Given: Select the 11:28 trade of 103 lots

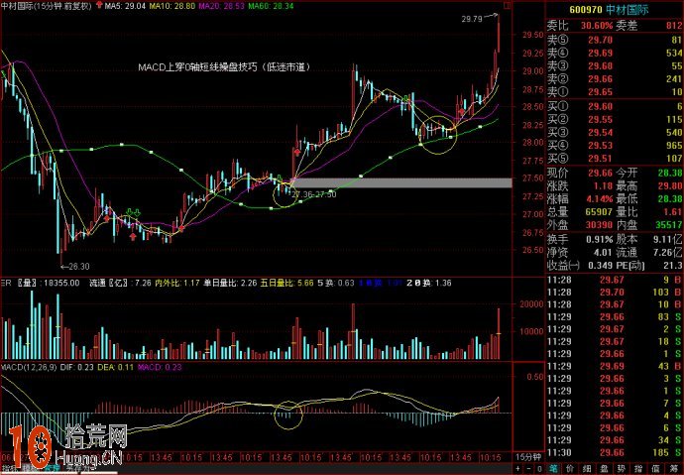Looking at the screenshot, I should 615,293.
